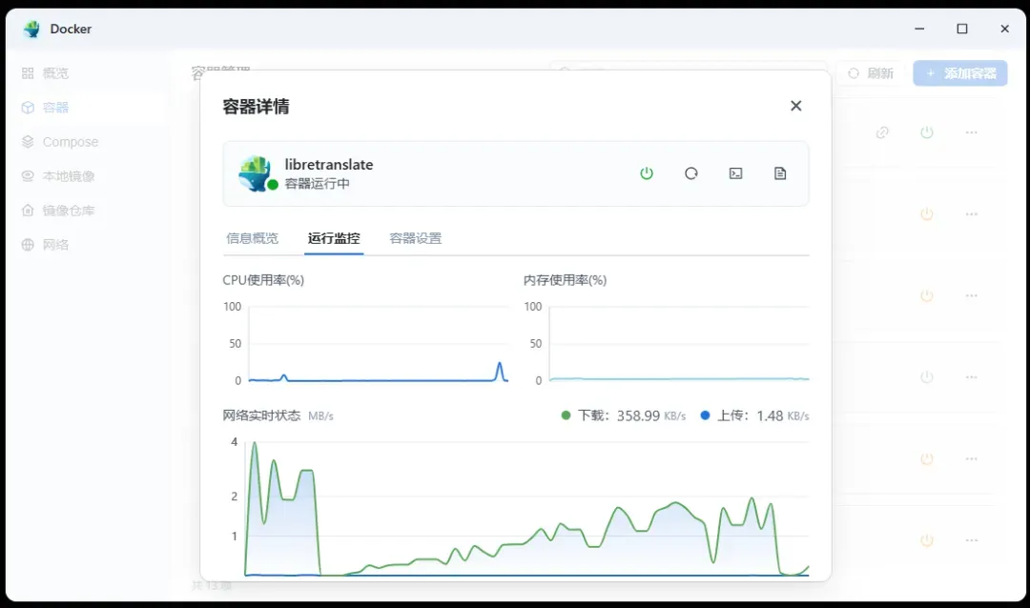Click the power icon for libretranslate container

pyautogui.click(x=647, y=173)
